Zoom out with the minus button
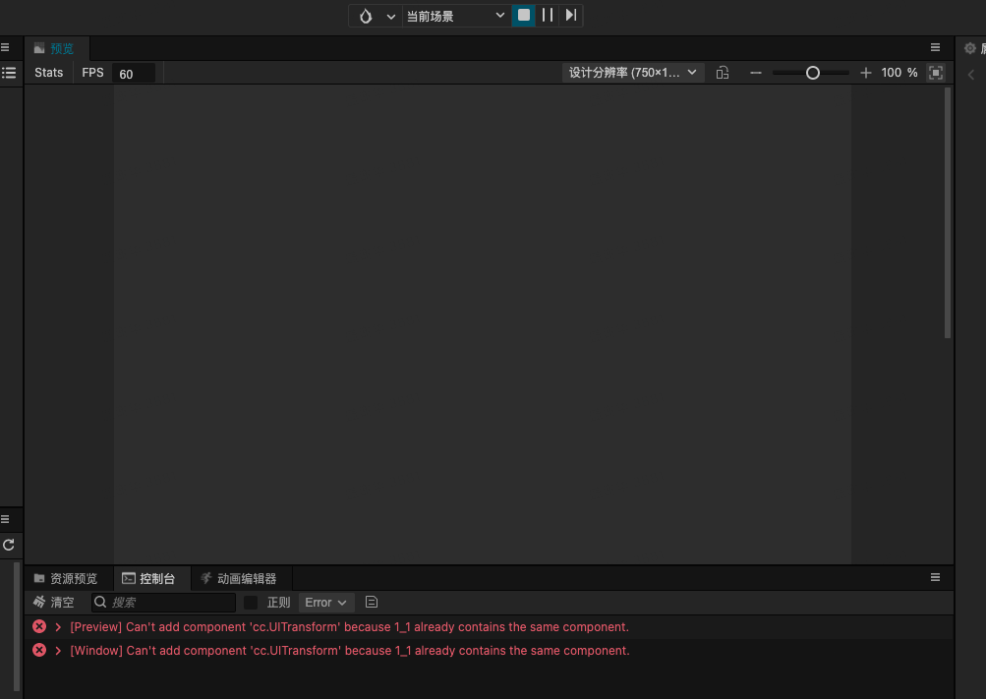 (756, 73)
